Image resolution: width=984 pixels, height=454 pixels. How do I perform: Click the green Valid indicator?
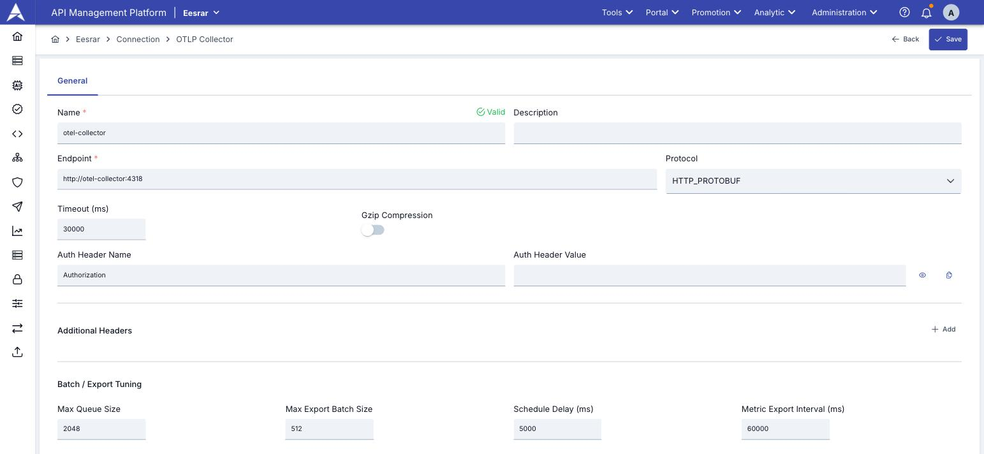(490, 112)
